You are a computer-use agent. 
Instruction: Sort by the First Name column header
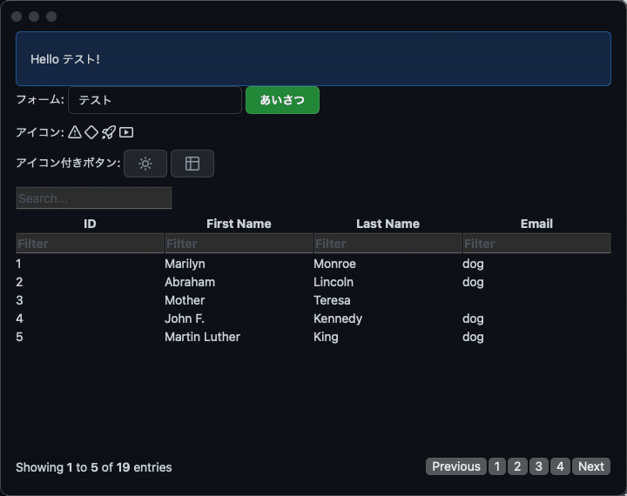click(239, 224)
